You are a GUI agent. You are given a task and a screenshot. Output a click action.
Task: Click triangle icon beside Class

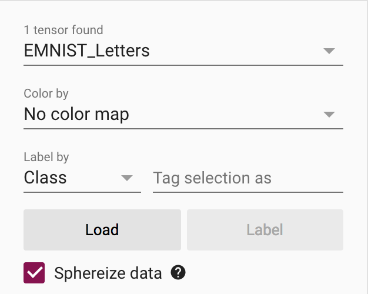[x=127, y=178]
